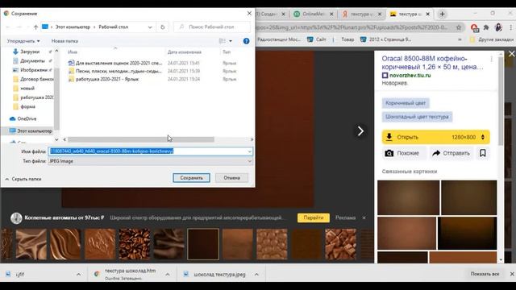Viewport: 516px width, 290px height.
Task: Select Этот компьютер in address breadcrumb
Action: 73,27
